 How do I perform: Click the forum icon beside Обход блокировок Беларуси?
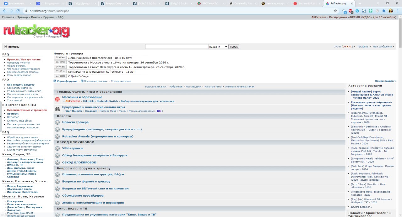57,155
